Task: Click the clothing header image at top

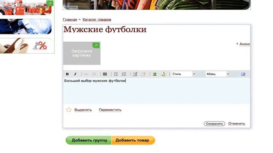Action: pos(157,5)
